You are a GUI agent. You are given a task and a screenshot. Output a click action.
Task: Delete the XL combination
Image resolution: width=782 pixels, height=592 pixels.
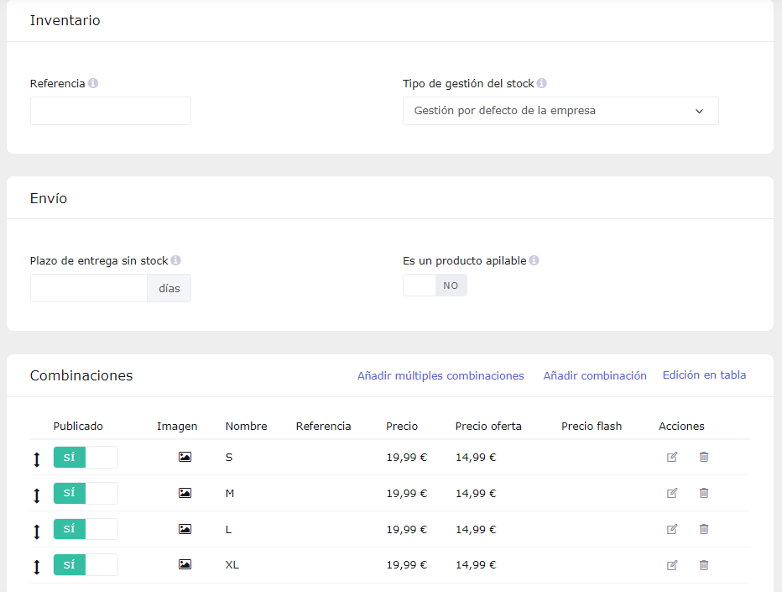[704, 565]
